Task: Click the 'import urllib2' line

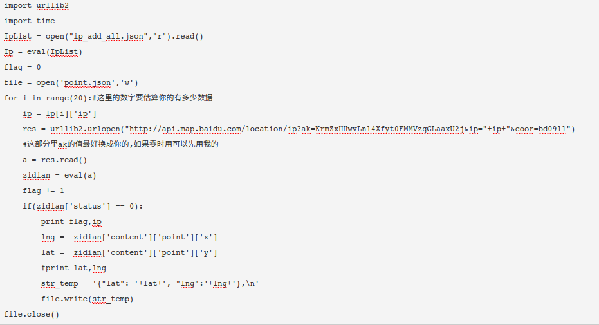Action: tap(36, 6)
